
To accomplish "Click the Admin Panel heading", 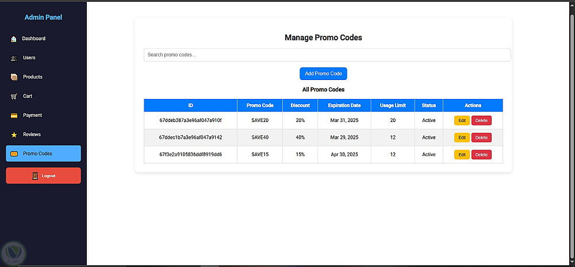I will click(x=43, y=17).
